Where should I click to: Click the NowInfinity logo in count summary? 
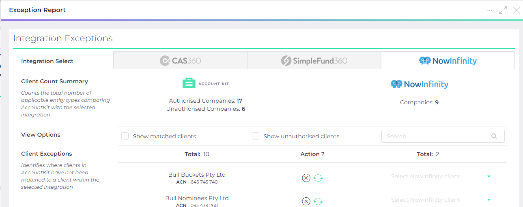[419, 84]
